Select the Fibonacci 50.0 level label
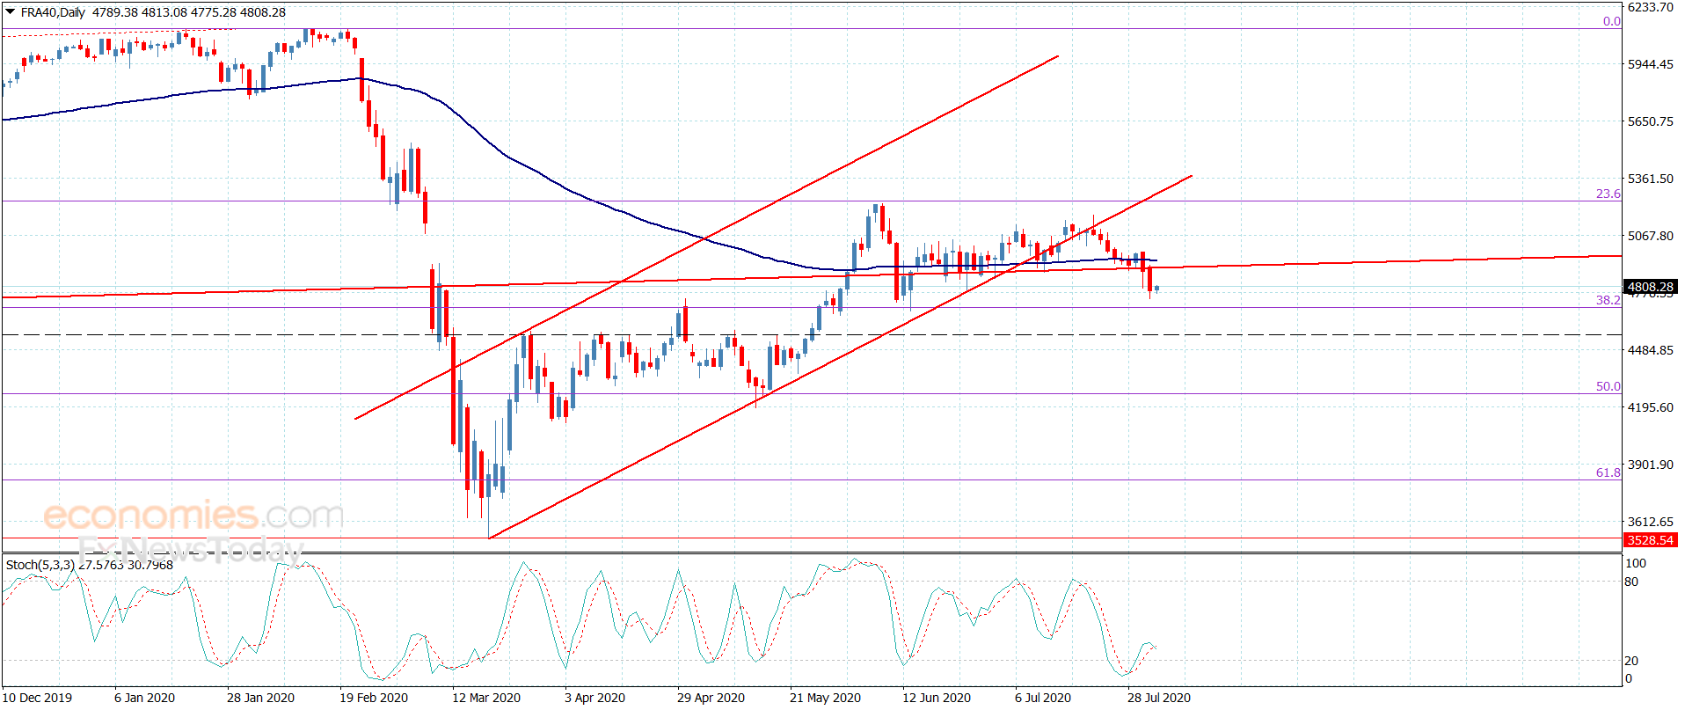This screenshot has width=1685, height=710. point(1608,387)
